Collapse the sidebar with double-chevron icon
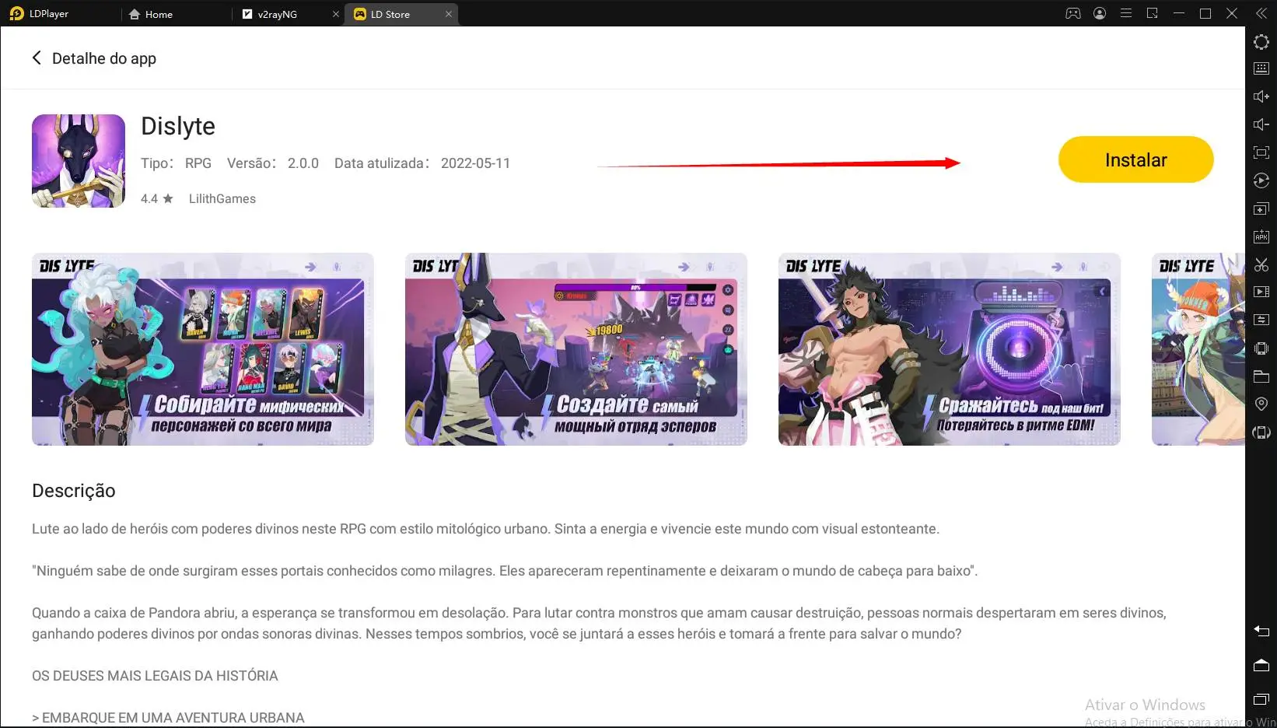 [1261, 13]
